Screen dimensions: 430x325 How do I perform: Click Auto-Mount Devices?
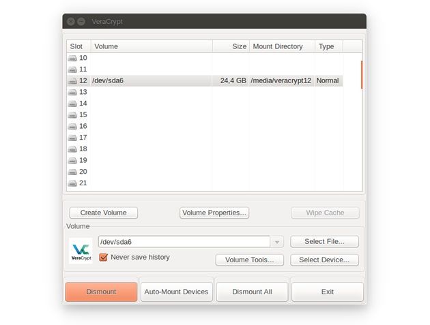(177, 292)
